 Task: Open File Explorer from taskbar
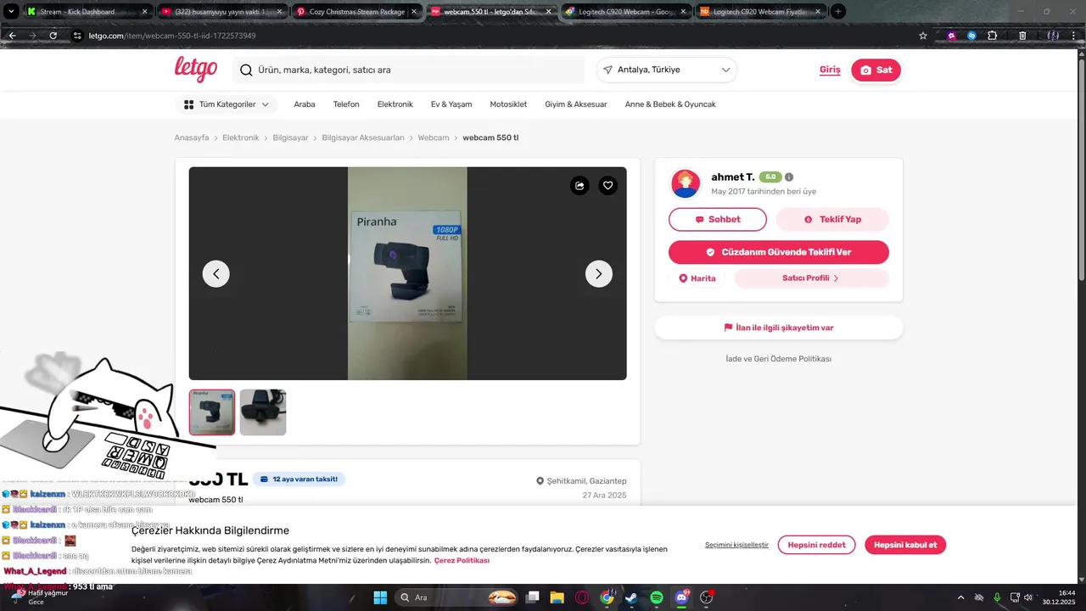(557, 597)
